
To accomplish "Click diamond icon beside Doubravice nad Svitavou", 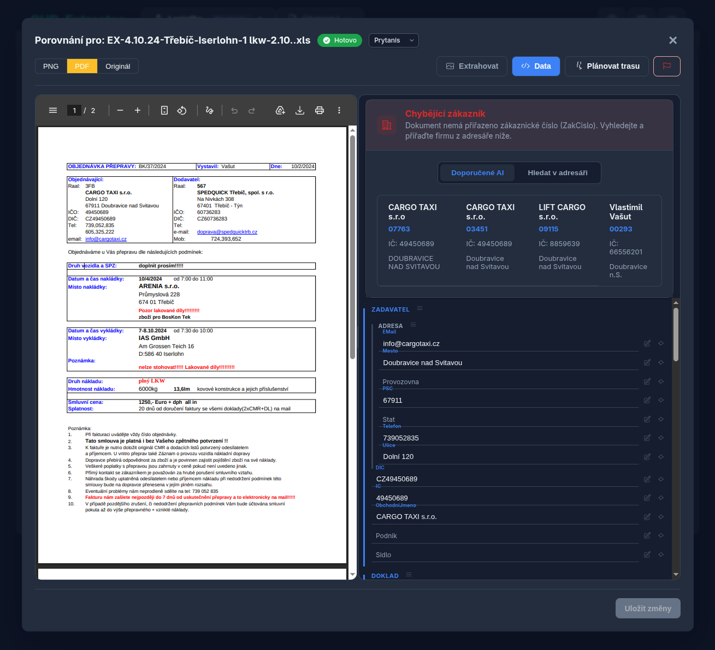I will tap(661, 362).
